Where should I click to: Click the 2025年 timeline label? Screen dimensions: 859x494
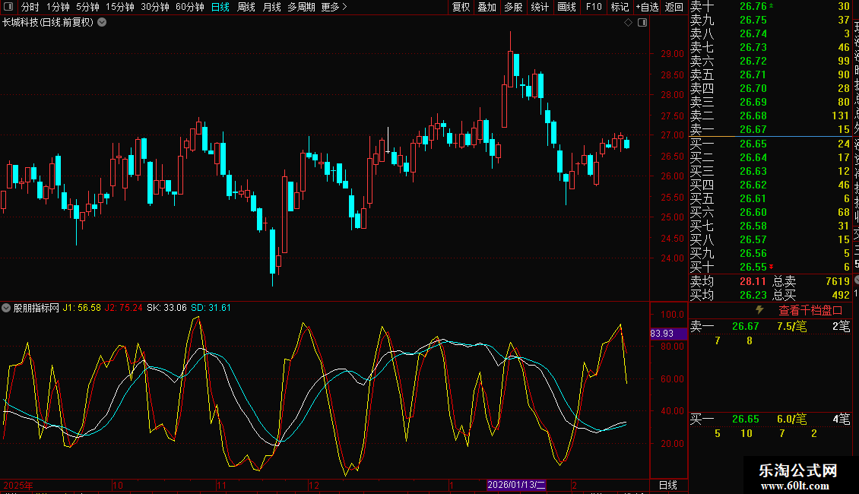[x=18, y=485]
